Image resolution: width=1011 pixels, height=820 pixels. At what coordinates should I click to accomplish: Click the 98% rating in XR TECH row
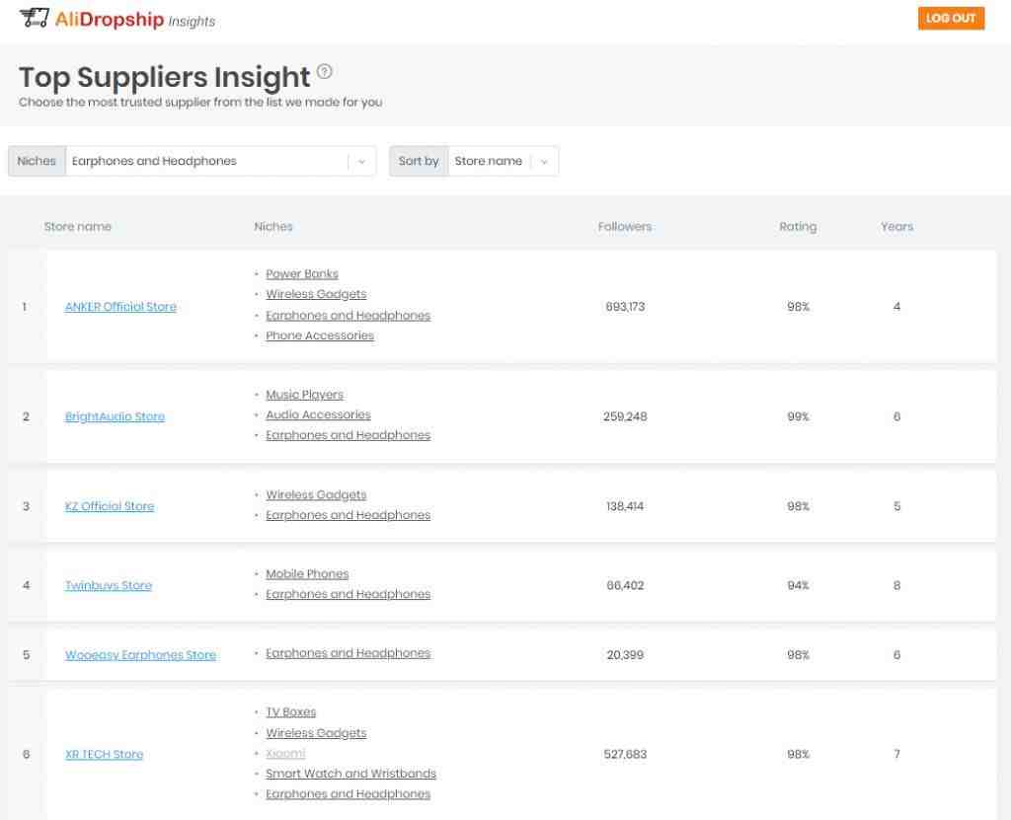[798, 754]
